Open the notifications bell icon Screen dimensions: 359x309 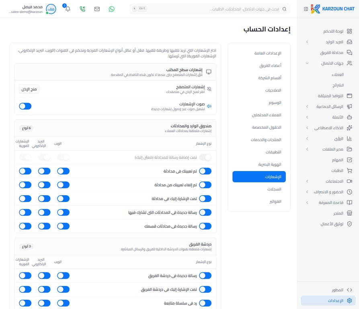click(68, 9)
